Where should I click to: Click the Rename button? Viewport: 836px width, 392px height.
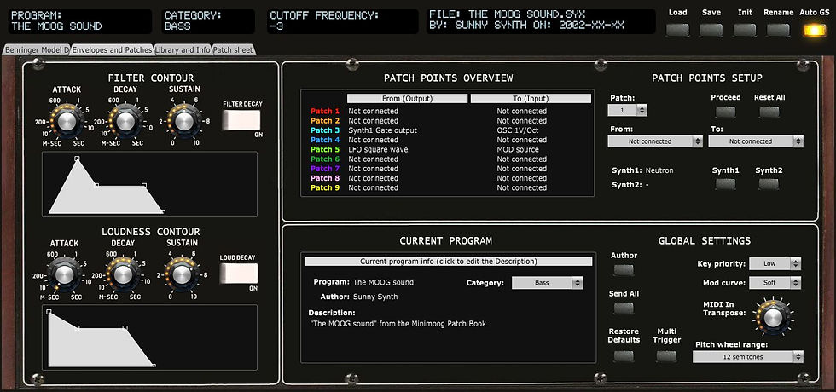(x=778, y=30)
